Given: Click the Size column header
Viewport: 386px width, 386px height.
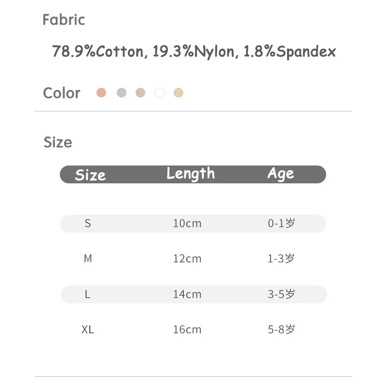Looking at the screenshot, I should [90, 175].
